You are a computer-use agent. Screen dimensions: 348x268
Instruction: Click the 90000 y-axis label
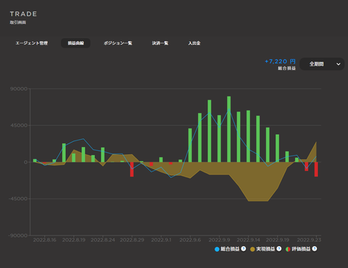point(19,89)
